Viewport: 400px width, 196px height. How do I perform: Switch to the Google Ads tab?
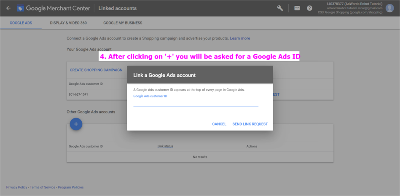(21, 23)
